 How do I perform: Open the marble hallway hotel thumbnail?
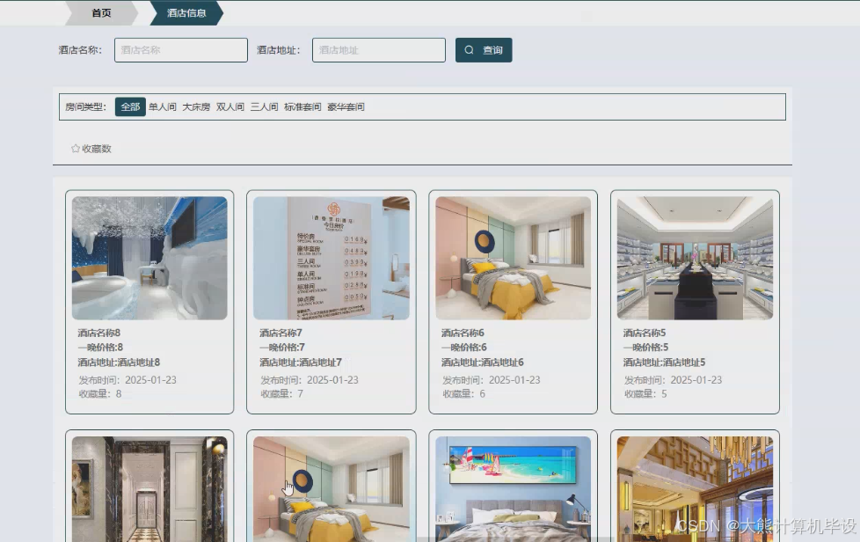[x=149, y=489]
